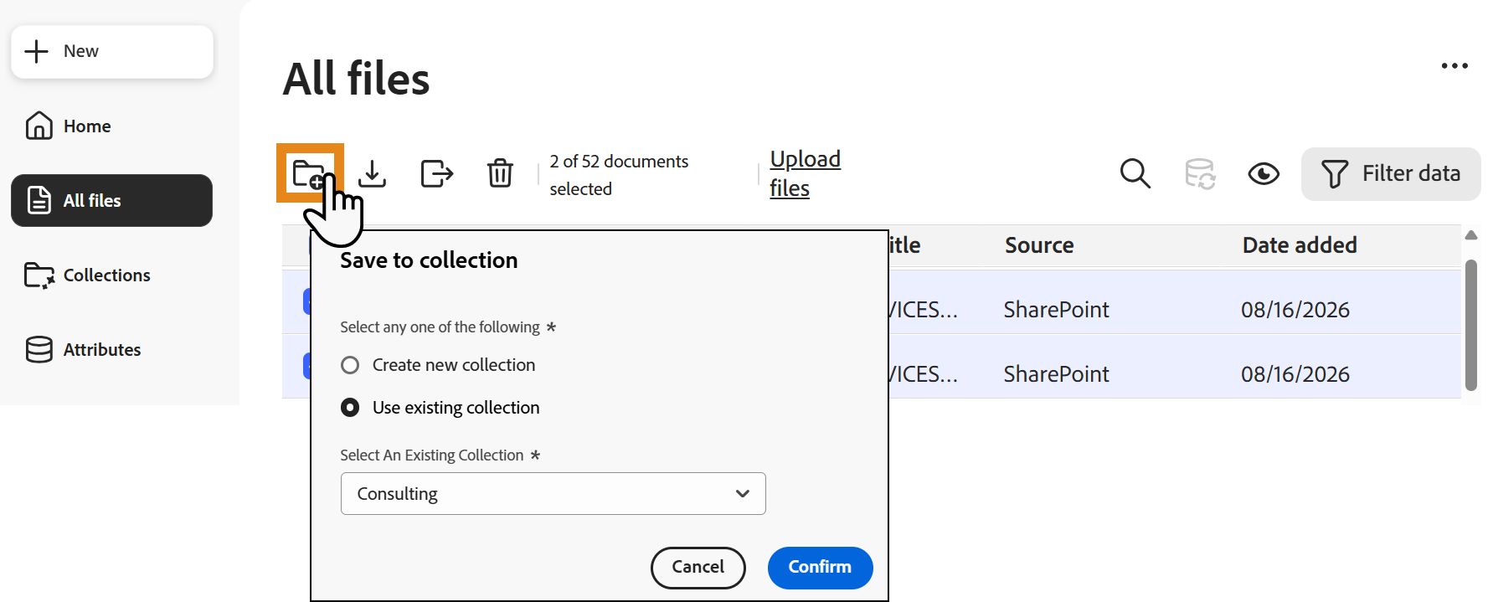
Task: Click the New button in sidebar
Action: point(112,52)
